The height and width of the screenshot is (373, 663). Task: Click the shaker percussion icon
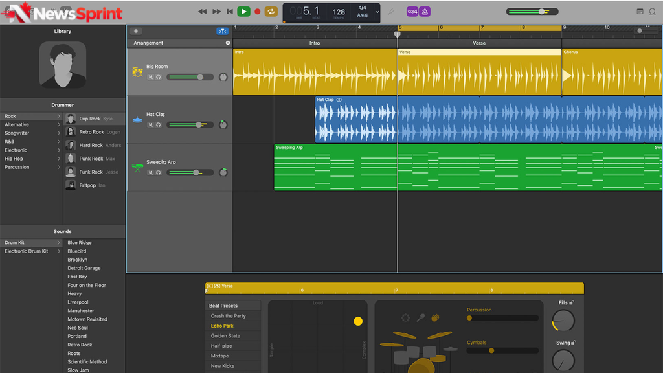[x=421, y=317]
